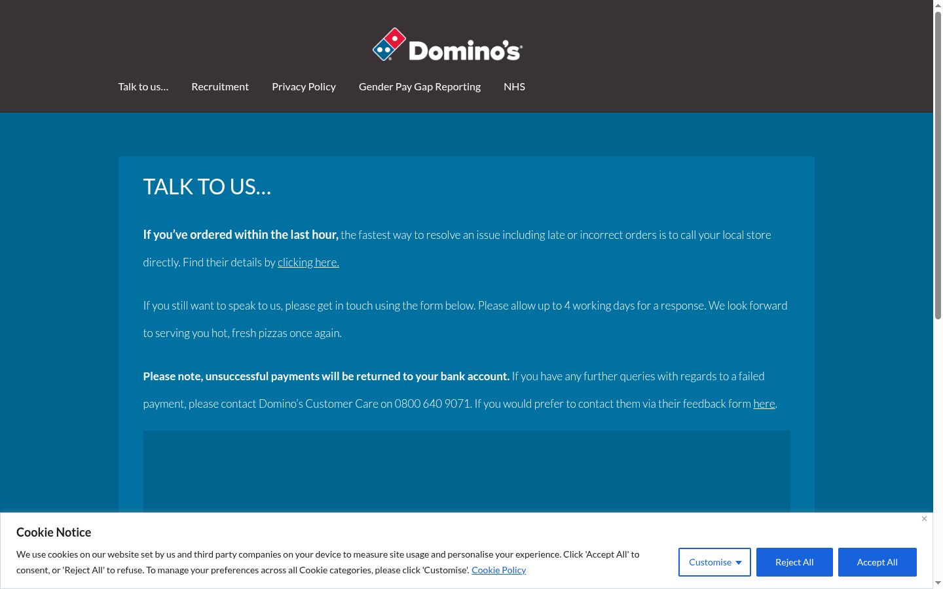Click Reject All cookies button
This screenshot has height=589, width=943.
(794, 562)
